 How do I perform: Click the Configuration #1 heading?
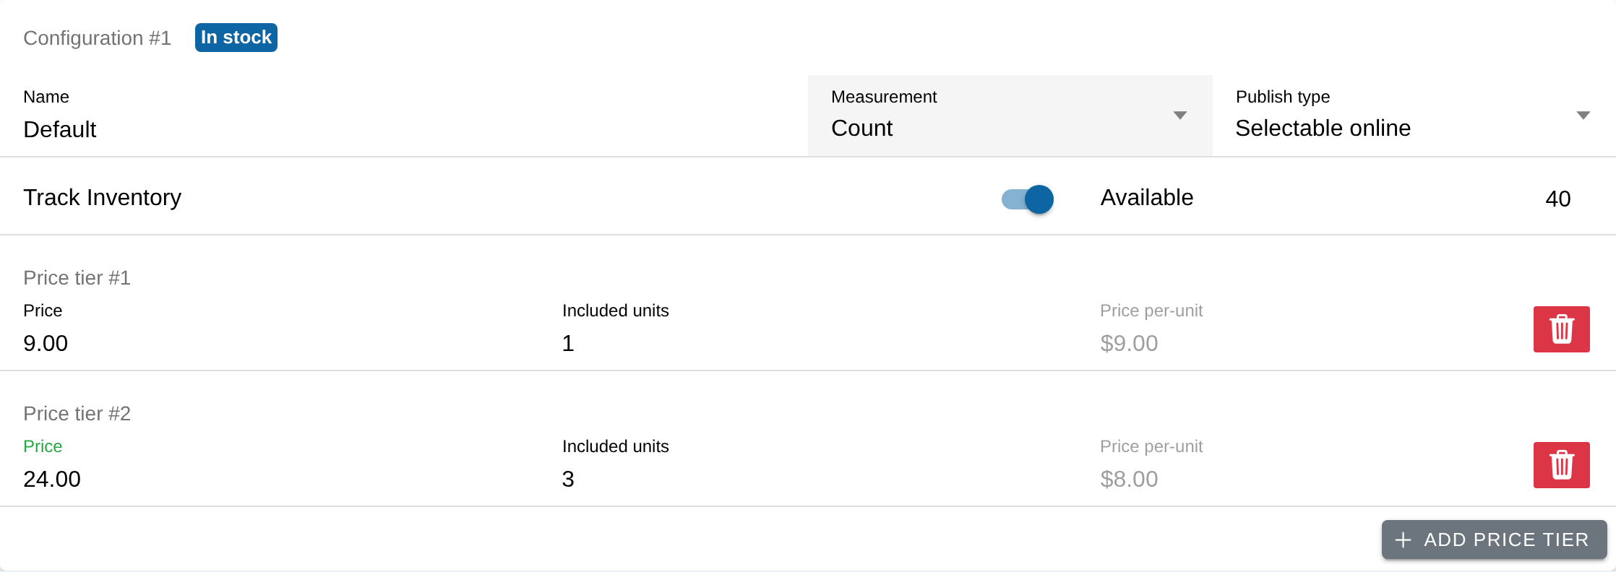point(97,38)
